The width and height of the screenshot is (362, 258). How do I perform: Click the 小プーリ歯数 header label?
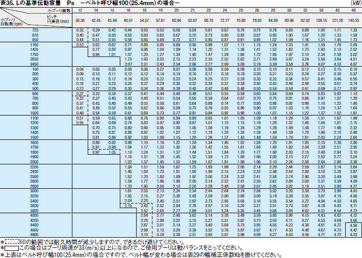(x=59, y=11)
